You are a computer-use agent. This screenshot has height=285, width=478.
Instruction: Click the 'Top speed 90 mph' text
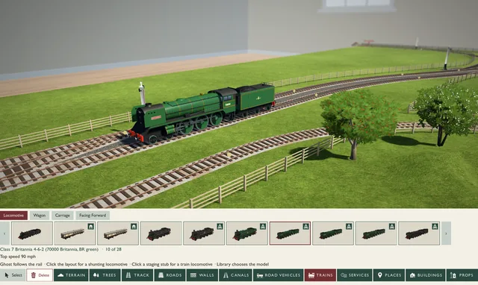coord(18,257)
